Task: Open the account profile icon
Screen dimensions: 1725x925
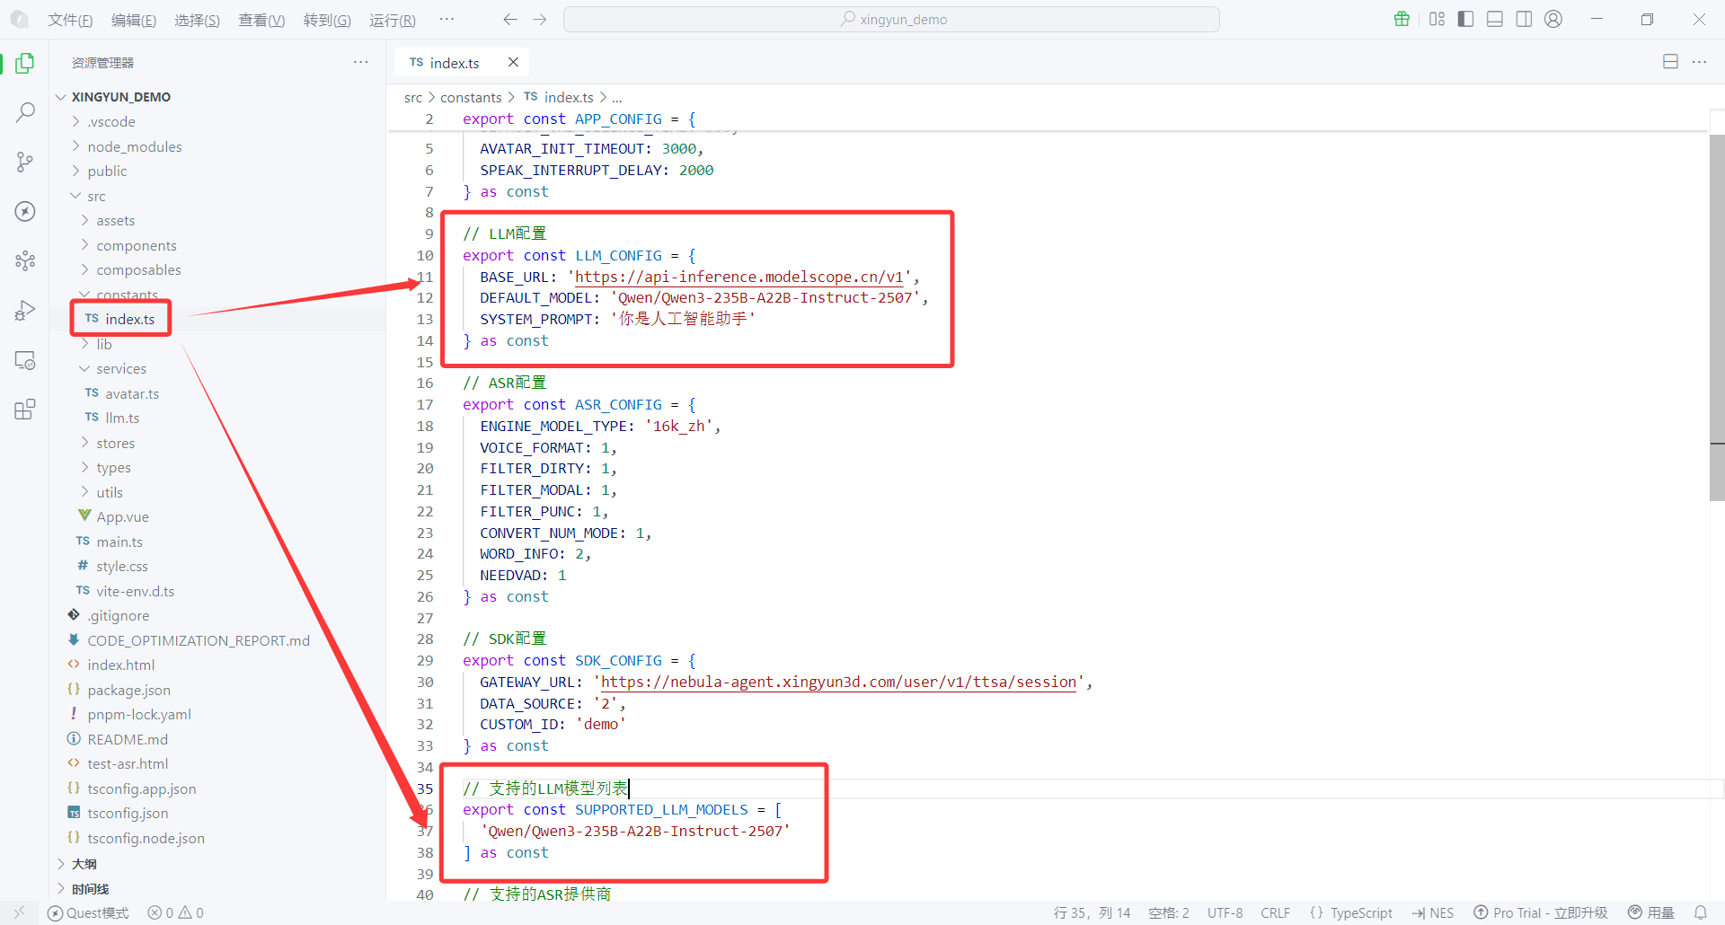Action: coord(1553,19)
